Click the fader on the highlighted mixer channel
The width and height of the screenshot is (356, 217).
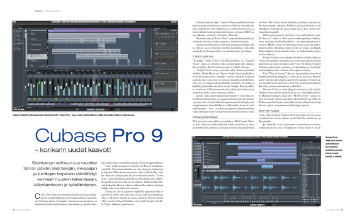coord(93,82)
